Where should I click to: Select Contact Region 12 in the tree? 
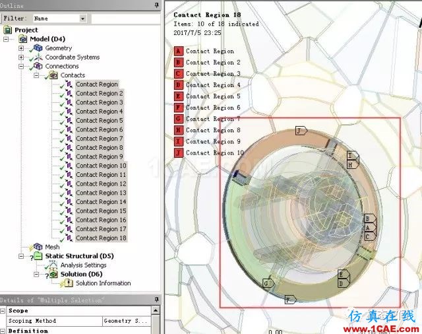click(101, 184)
